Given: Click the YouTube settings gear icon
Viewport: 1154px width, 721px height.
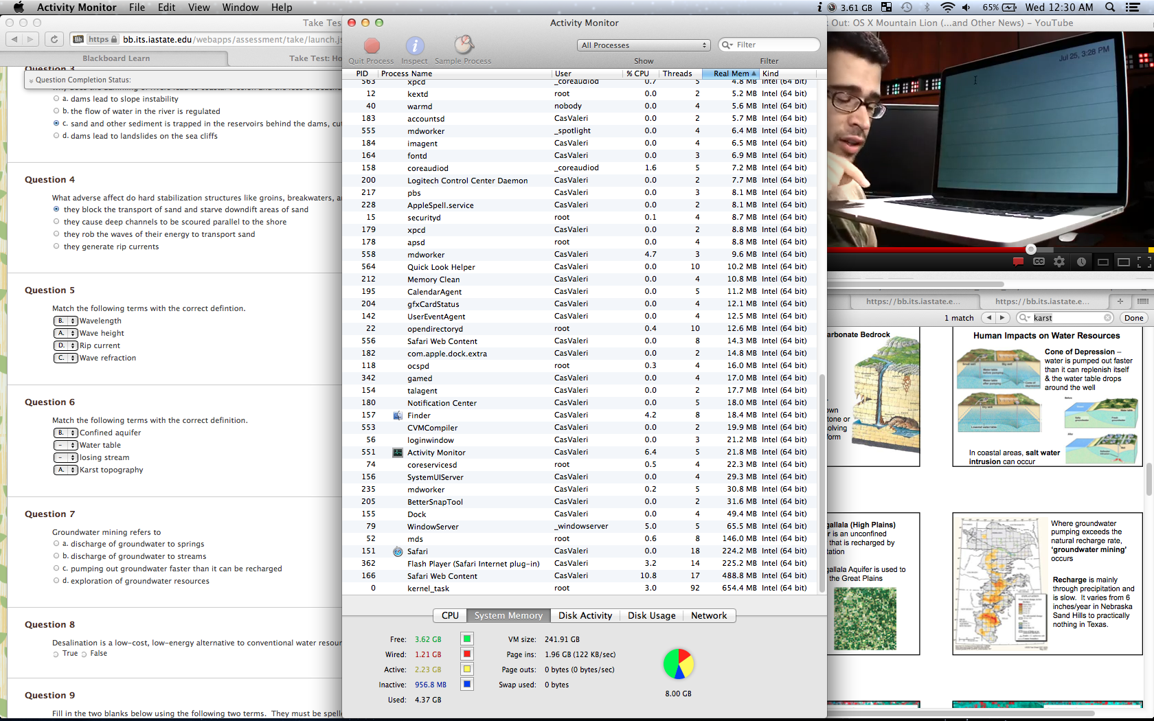Looking at the screenshot, I should pos(1059,262).
